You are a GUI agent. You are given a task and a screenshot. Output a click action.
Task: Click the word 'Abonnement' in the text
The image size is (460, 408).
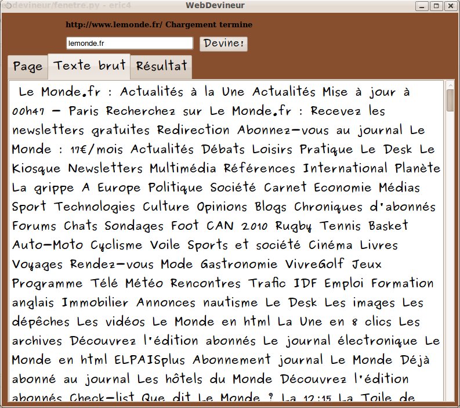(232, 360)
